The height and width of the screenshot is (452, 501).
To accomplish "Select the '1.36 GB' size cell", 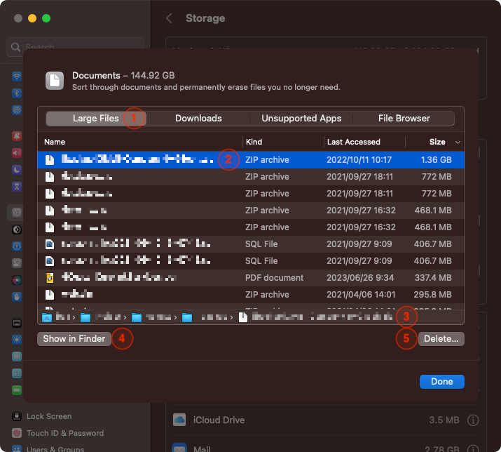I will (436, 160).
